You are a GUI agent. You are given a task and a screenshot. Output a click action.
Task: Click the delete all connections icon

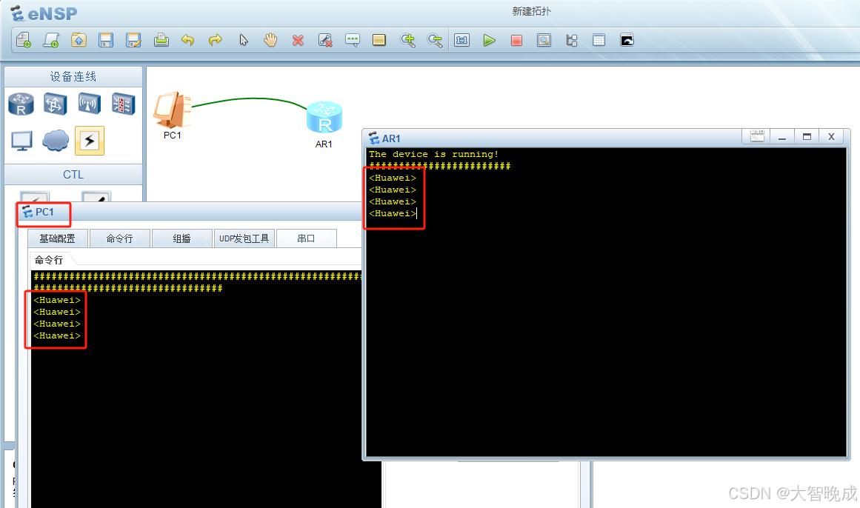click(325, 40)
